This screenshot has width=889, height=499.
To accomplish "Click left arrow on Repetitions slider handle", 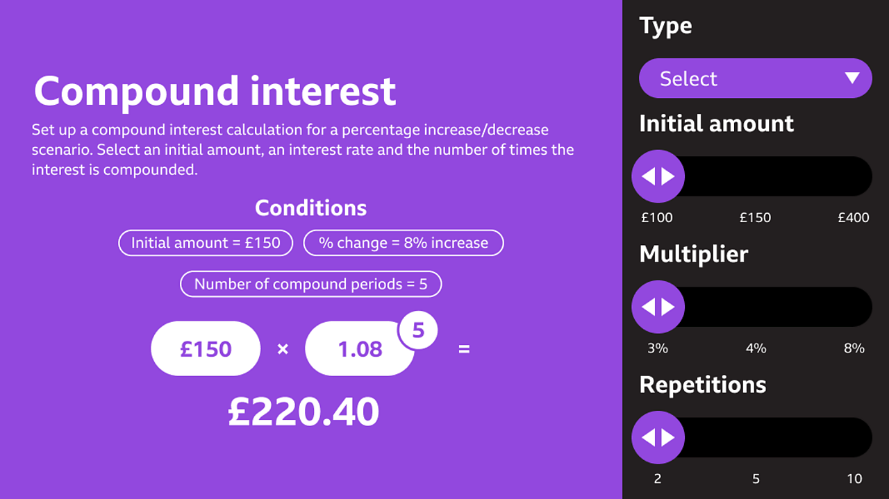I will 648,437.
